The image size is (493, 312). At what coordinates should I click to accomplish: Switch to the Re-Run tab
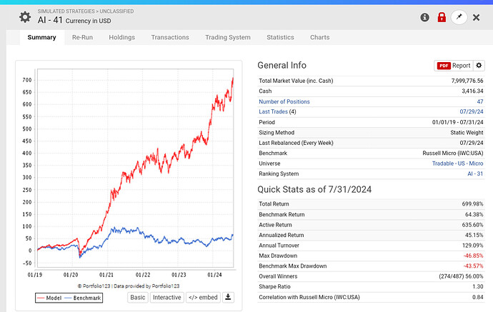[82, 37]
